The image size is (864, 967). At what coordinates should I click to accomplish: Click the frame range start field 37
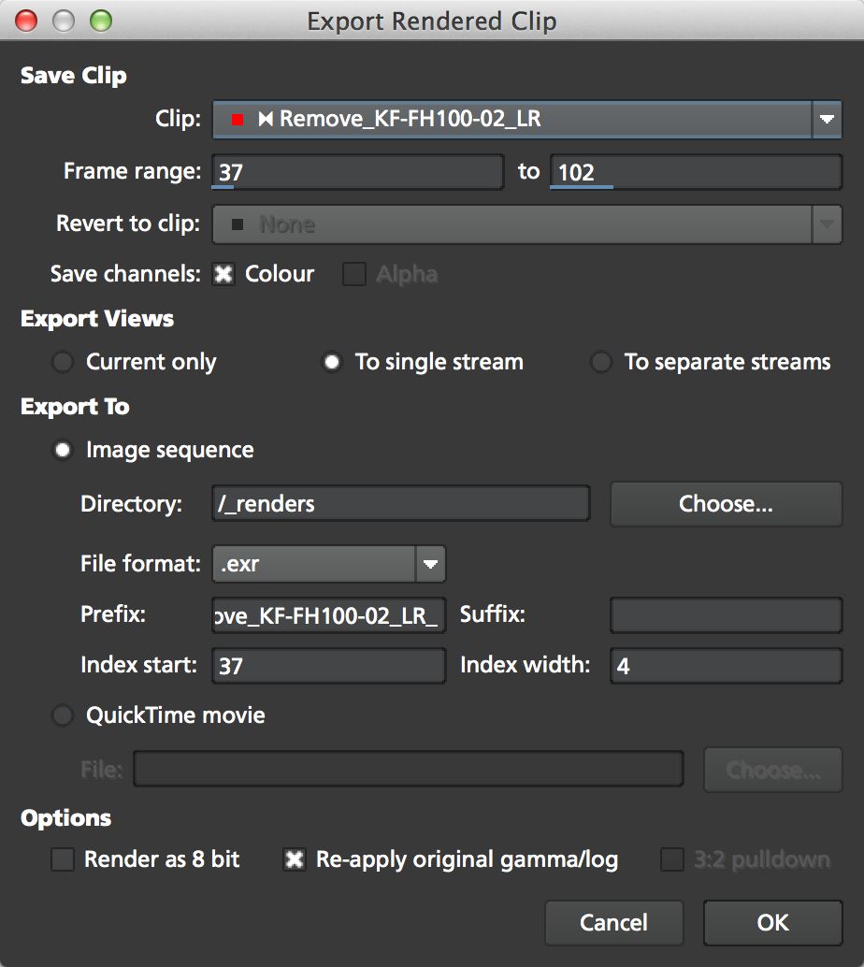(358, 172)
